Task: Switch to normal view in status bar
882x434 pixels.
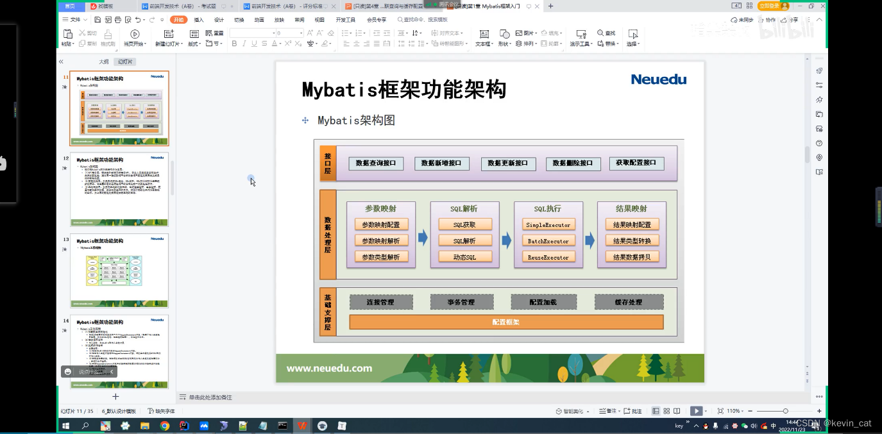Action: tap(656, 411)
